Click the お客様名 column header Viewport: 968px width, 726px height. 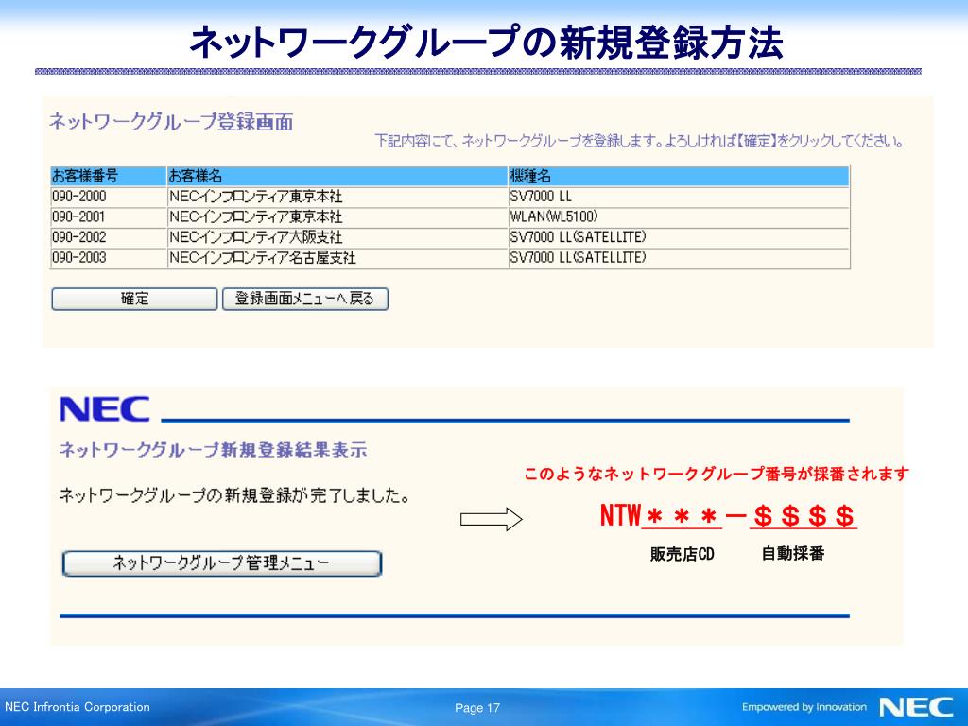[337, 177]
